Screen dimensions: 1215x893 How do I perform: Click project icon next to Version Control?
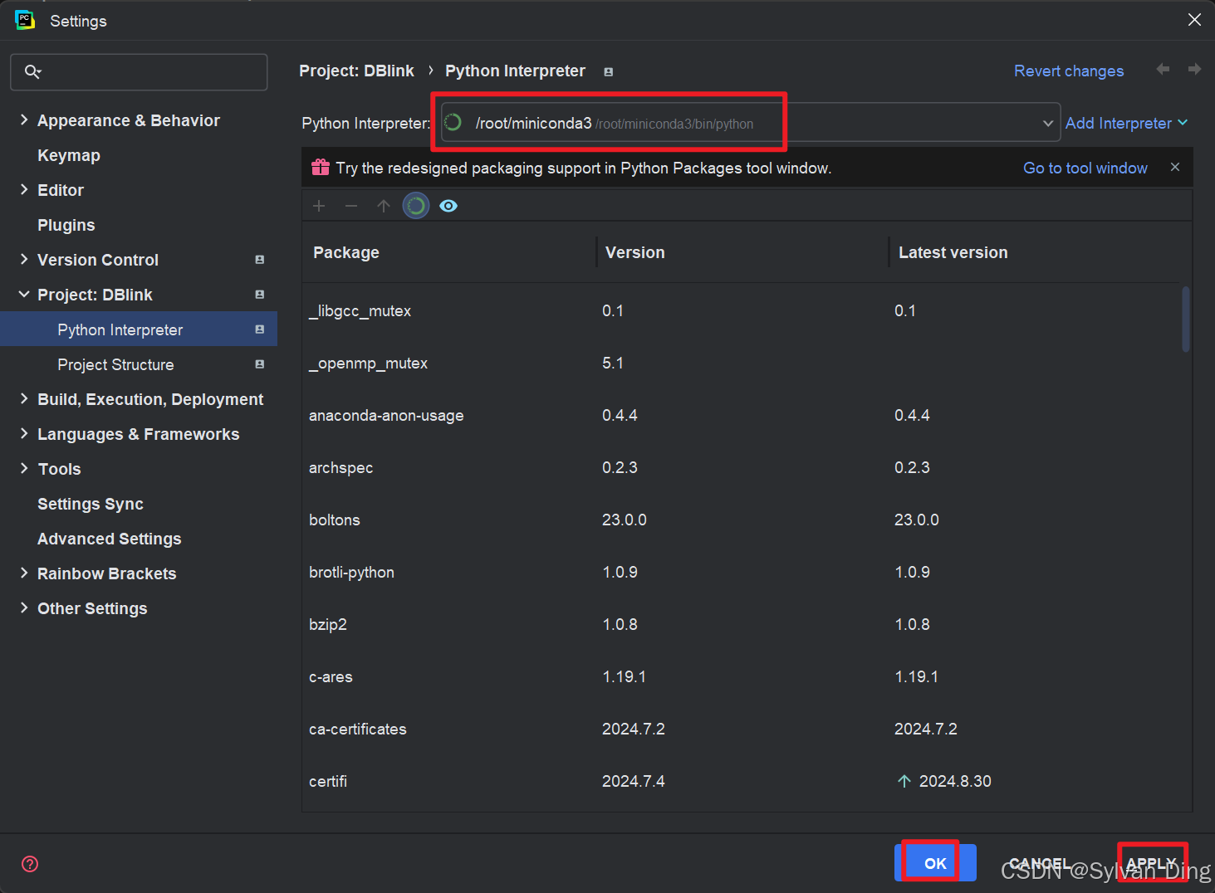[260, 260]
